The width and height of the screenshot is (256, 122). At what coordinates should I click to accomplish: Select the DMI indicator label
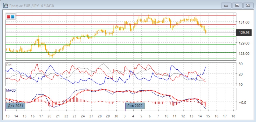coord(9,65)
